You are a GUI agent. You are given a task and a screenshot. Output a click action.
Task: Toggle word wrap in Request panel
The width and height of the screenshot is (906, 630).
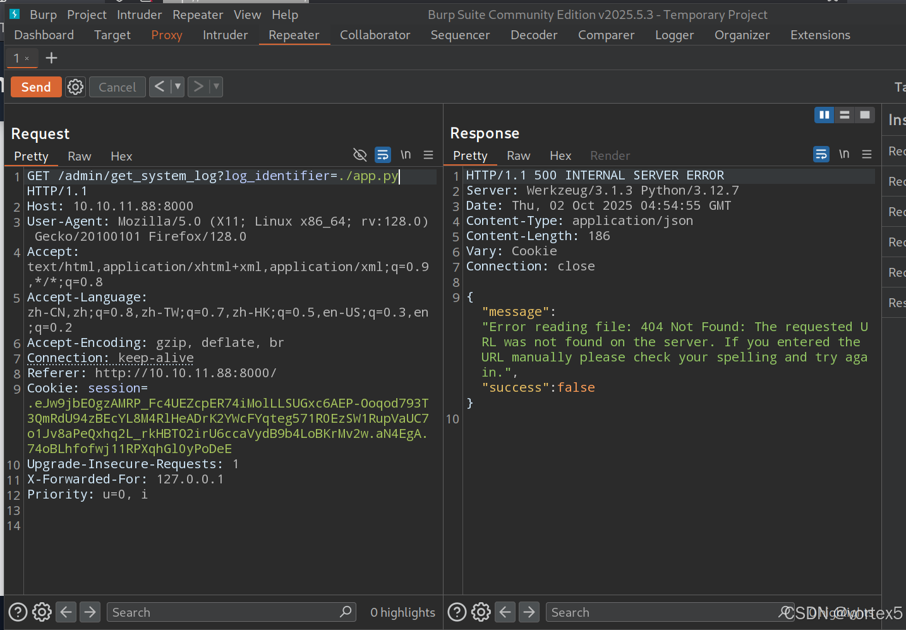pyautogui.click(x=383, y=155)
